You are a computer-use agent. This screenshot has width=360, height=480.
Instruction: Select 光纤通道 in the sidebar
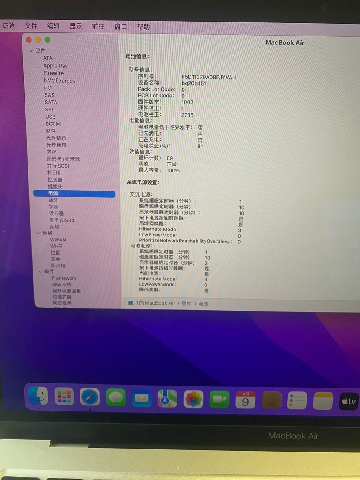coord(56,145)
